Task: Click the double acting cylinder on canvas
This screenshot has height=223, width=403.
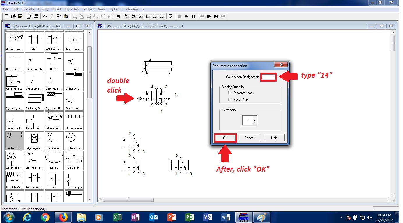Action: coord(158,67)
